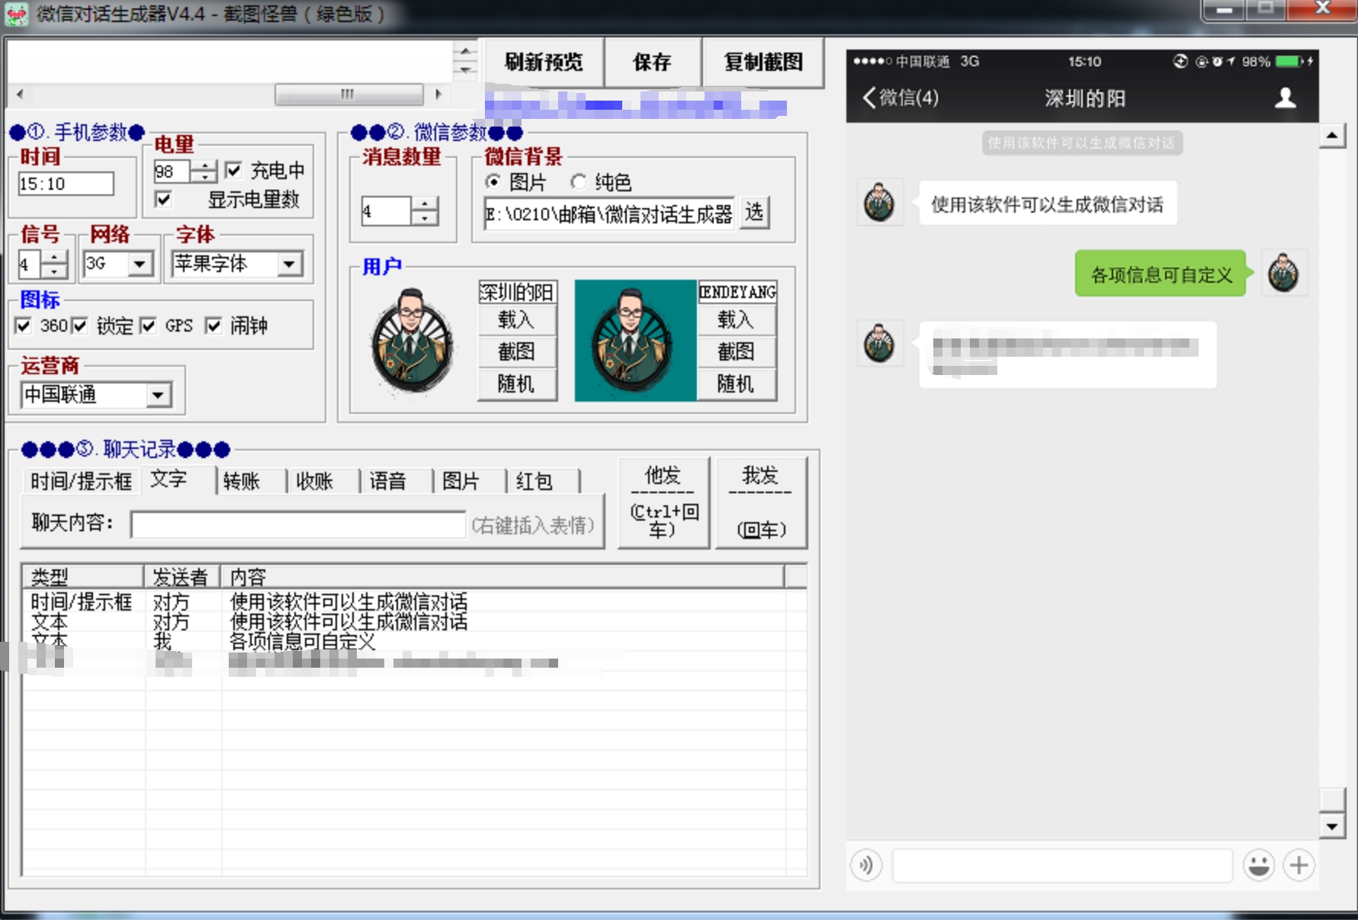
Task: Toggle the 充电中 charging checkbox
Action: point(234,170)
